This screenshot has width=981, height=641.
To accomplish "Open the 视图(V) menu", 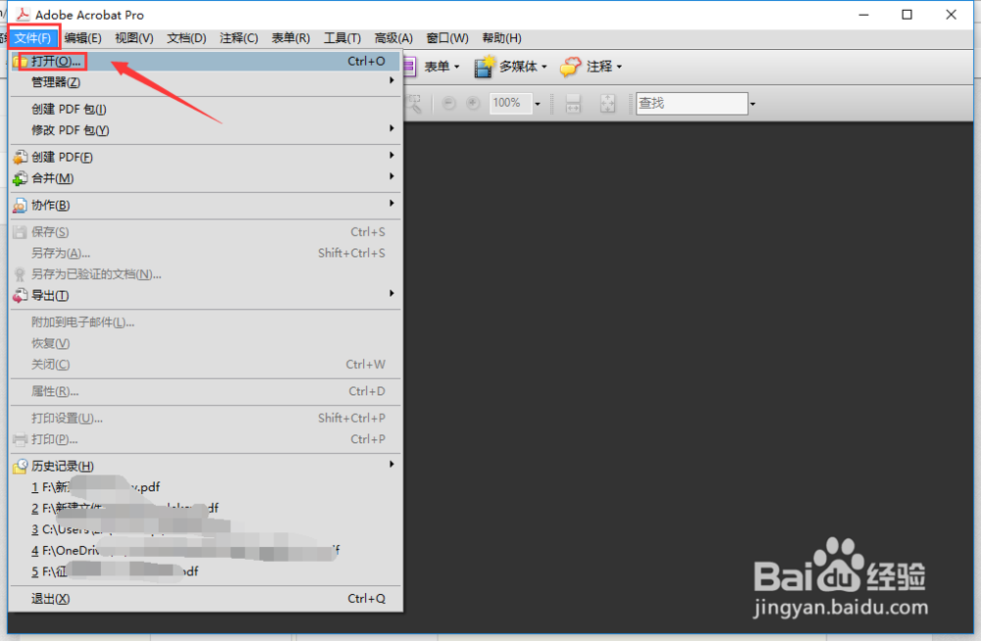I will point(133,38).
